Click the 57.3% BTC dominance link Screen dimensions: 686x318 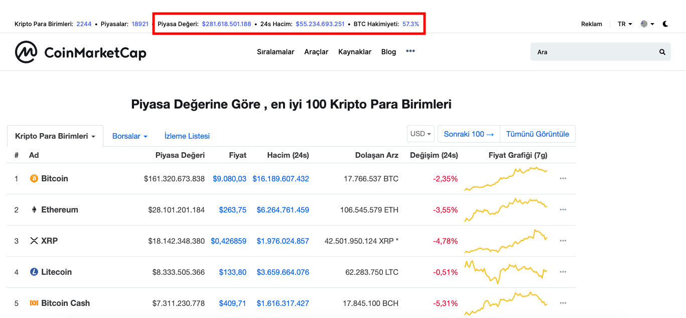coord(410,24)
